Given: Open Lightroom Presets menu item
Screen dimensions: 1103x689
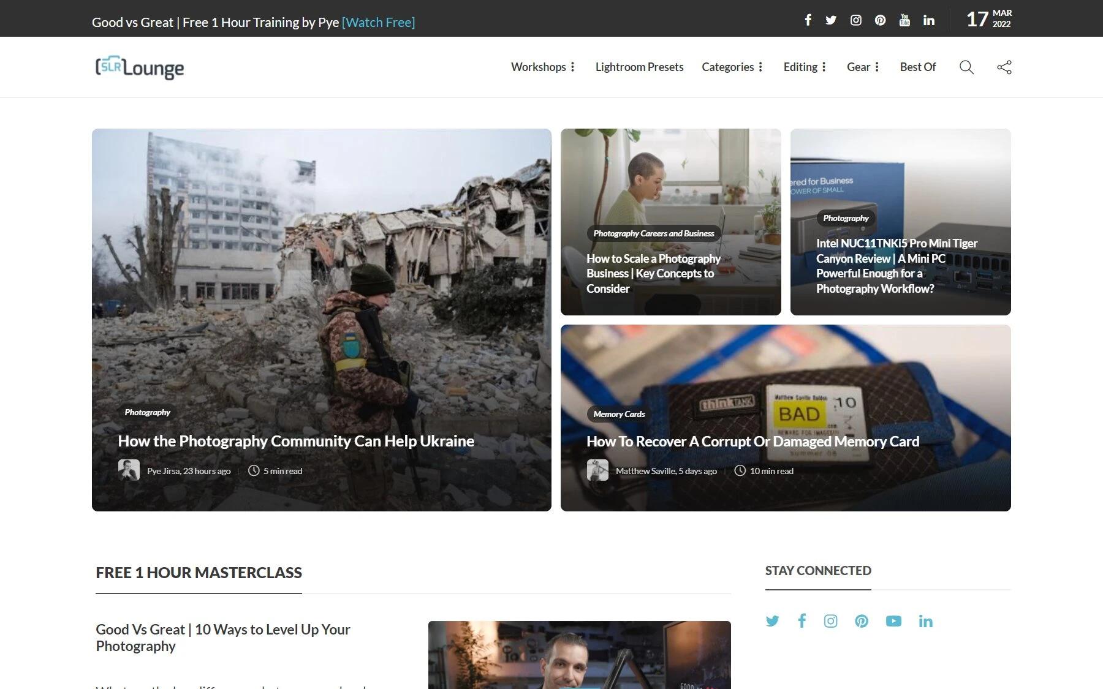Looking at the screenshot, I should tap(639, 67).
